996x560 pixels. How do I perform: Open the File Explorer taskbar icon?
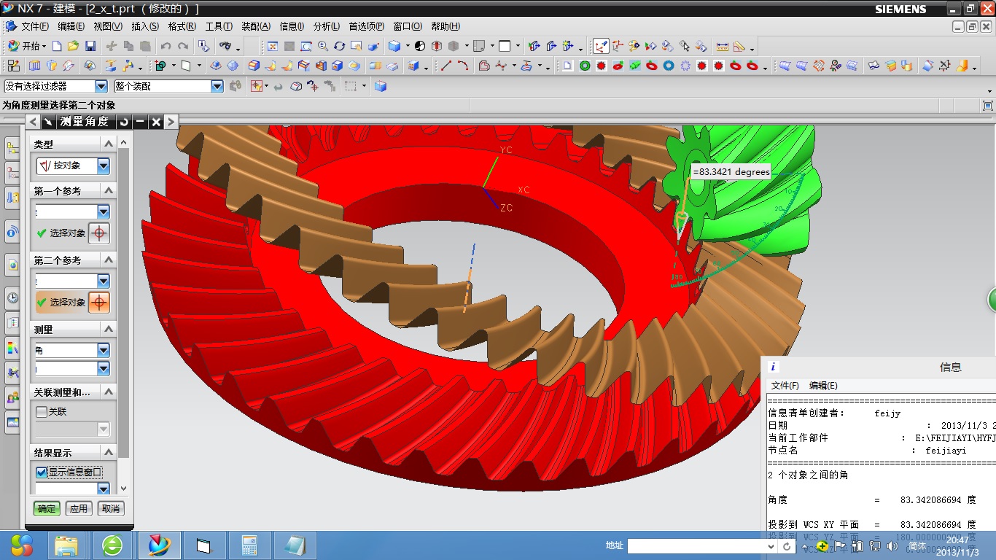click(66, 545)
